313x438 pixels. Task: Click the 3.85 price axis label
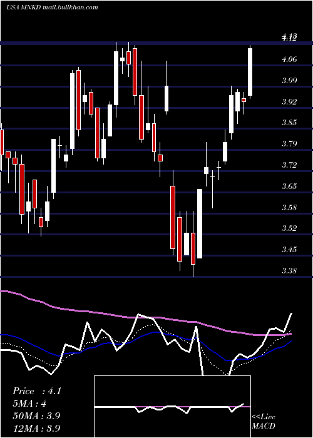click(289, 123)
